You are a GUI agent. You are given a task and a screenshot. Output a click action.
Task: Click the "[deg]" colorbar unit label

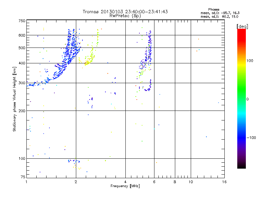[242, 26]
